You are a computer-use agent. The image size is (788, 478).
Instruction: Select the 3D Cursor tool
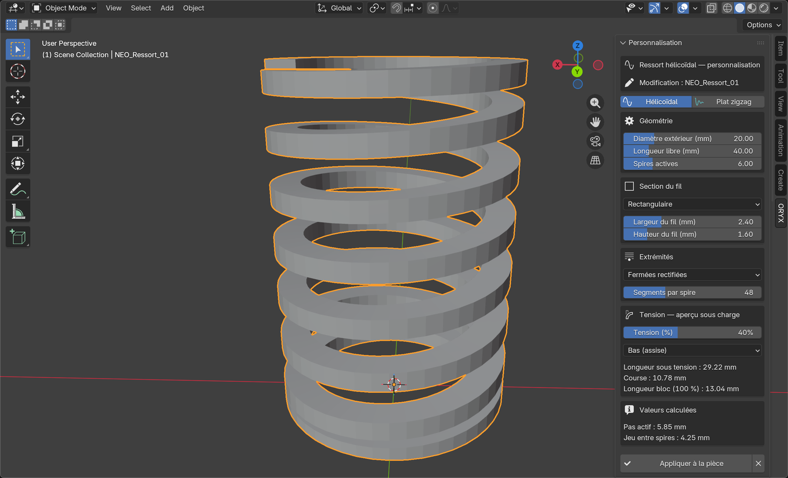pos(18,72)
